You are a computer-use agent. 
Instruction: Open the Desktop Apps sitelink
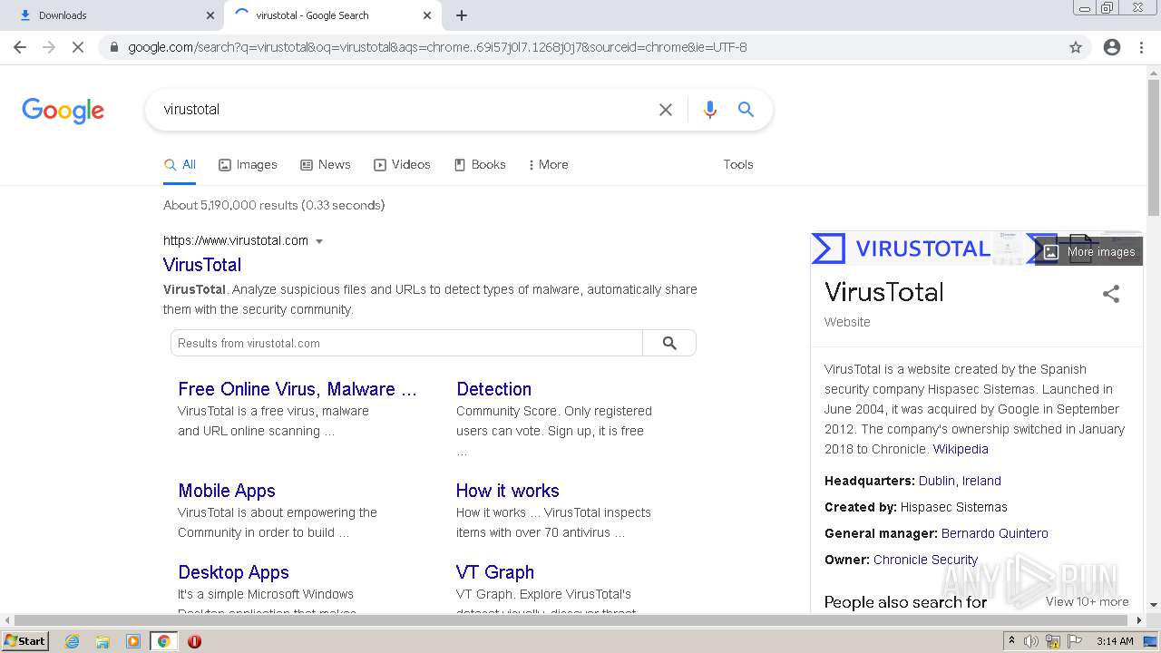click(x=233, y=572)
